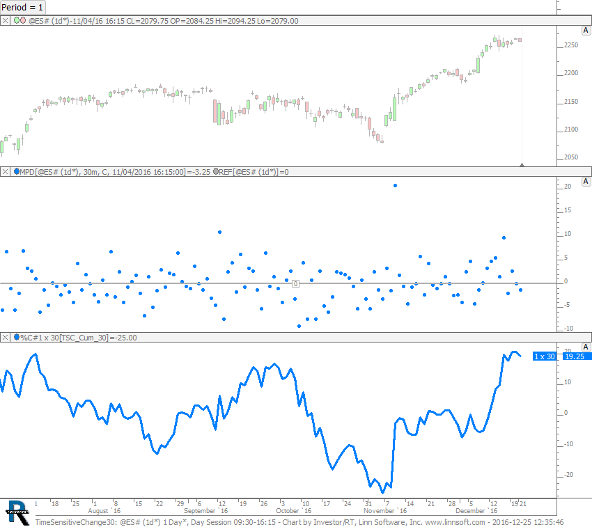
Task: Close the MPD indicator pane
Action: (6, 171)
